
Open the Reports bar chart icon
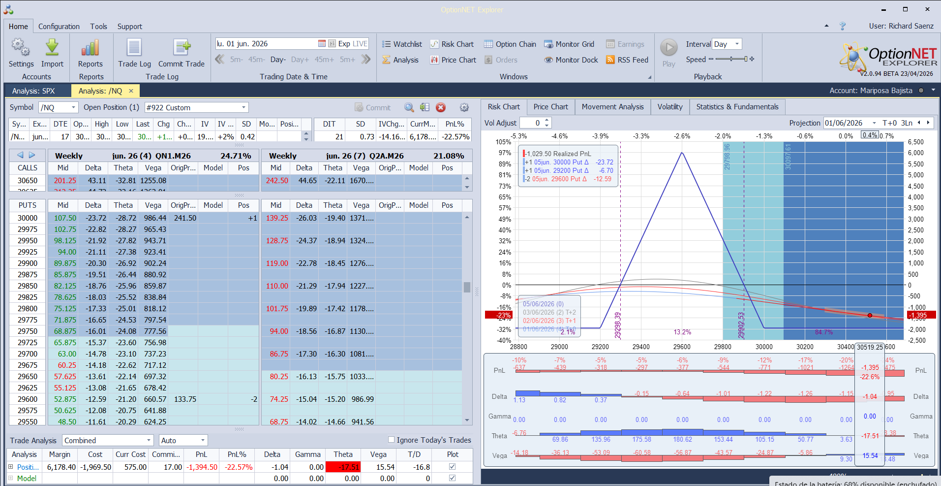click(91, 48)
